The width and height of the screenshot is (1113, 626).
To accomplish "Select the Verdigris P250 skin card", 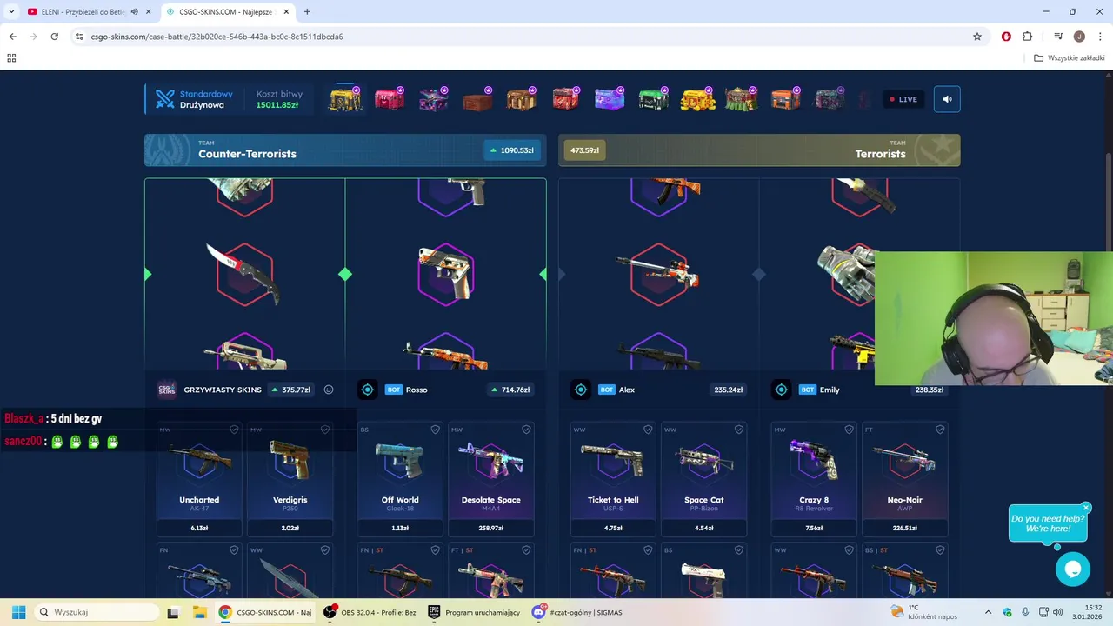I will pyautogui.click(x=290, y=479).
